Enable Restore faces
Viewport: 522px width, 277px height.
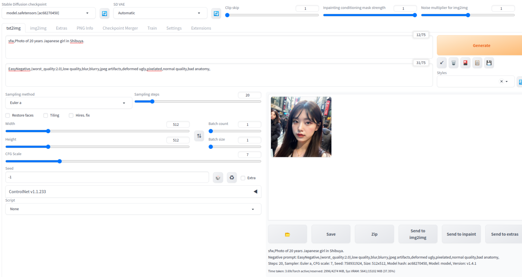click(7, 115)
